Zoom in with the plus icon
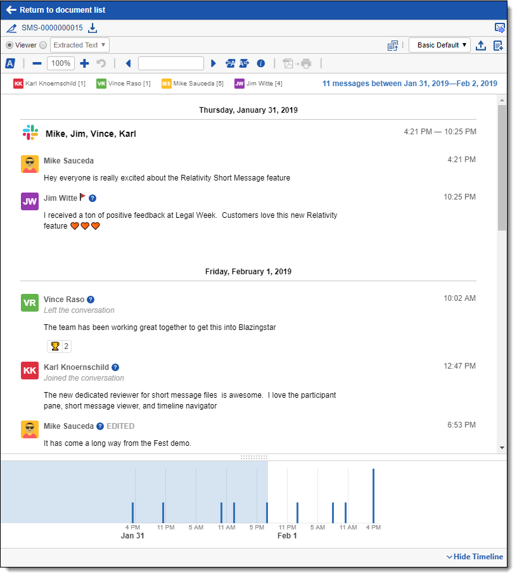The width and height of the screenshot is (517, 577). pyautogui.click(x=84, y=63)
